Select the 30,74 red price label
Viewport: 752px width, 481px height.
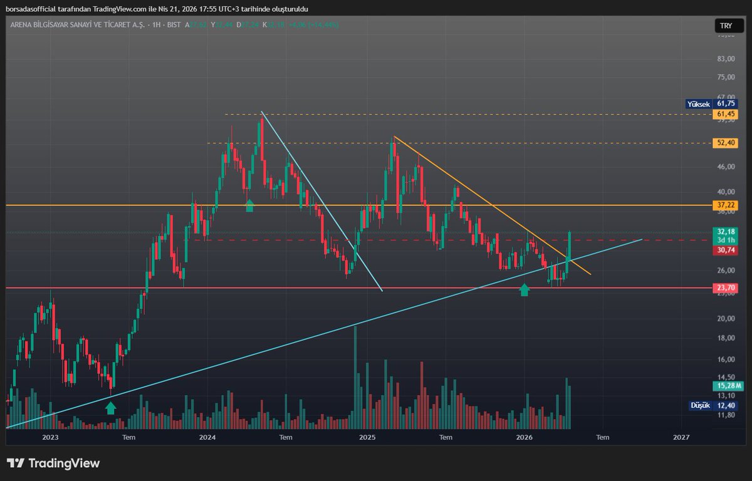tap(726, 250)
